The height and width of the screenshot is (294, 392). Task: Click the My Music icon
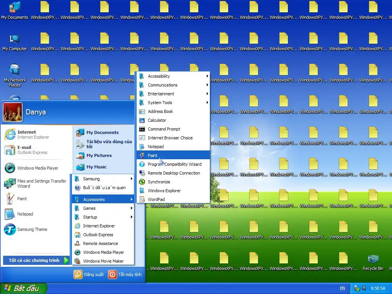coord(80,167)
